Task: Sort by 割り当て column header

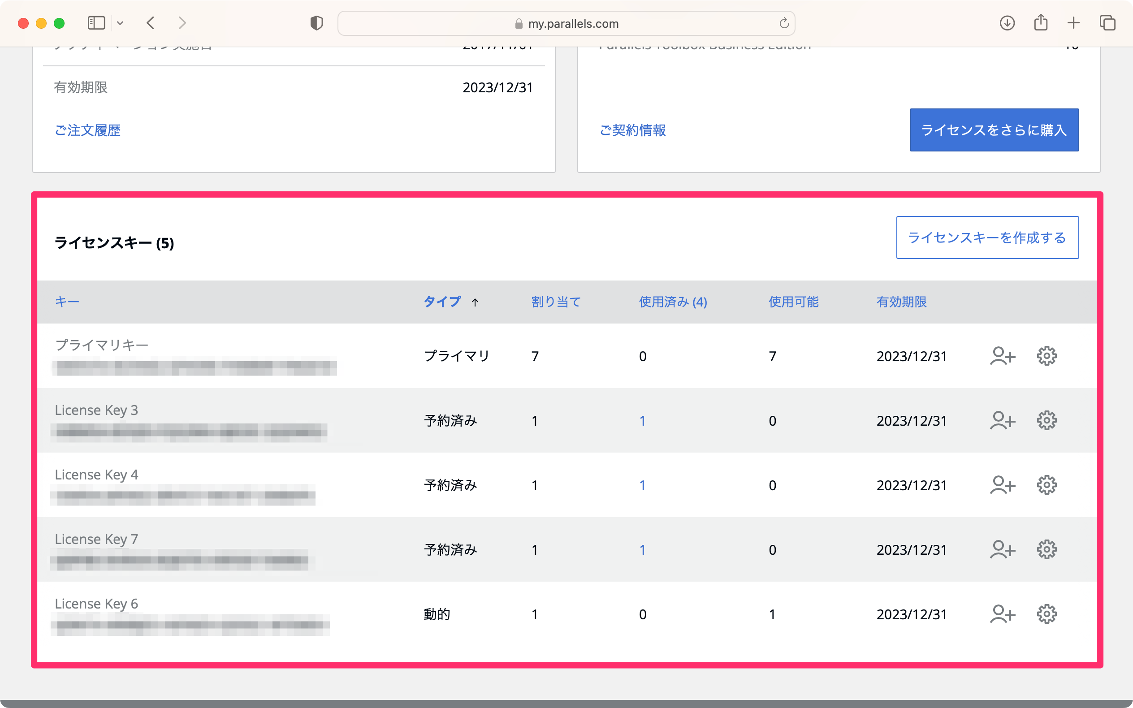Action: 556,302
